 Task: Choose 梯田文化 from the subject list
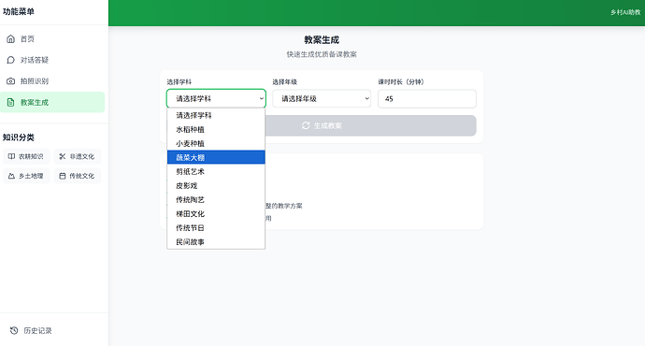click(x=216, y=213)
